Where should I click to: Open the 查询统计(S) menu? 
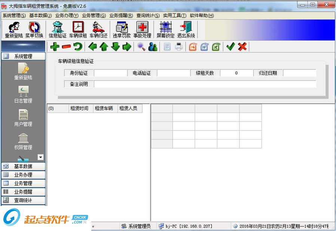pos(148,16)
